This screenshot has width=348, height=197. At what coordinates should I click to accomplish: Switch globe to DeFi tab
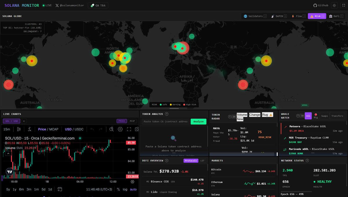[336, 16]
